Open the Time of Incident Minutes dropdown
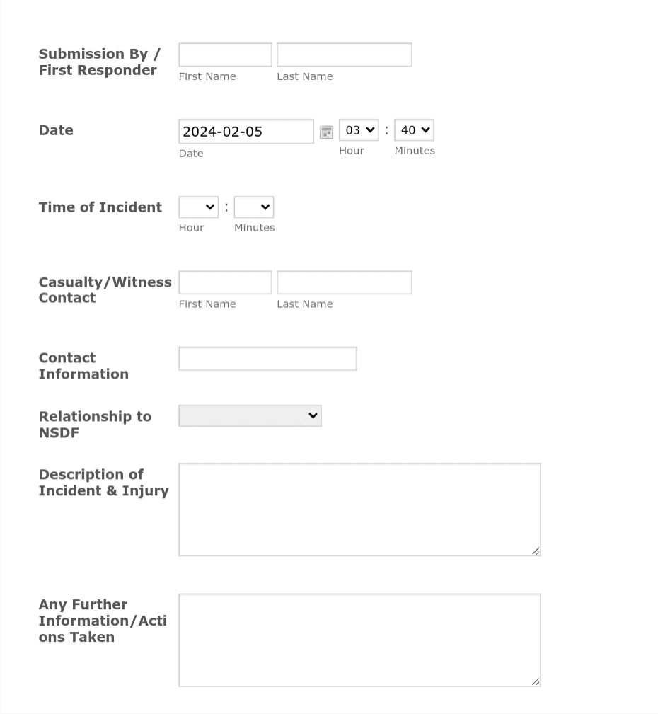The image size is (658, 714). click(253, 207)
